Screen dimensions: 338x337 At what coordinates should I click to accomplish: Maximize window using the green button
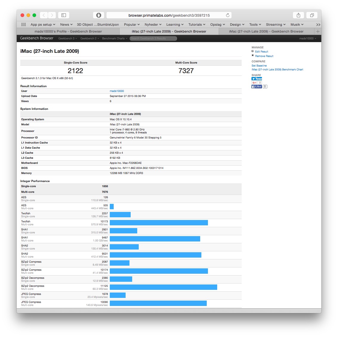point(34,15)
